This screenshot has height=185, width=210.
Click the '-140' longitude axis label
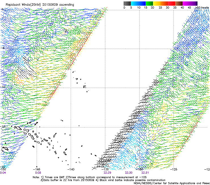[x=71, y=169]
